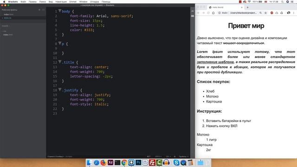
Task: Open a new Chrome tab
Action: pos(247,7)
